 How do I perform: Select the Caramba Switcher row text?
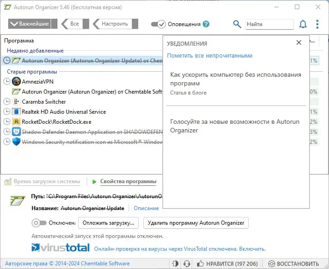click(44, 102)
